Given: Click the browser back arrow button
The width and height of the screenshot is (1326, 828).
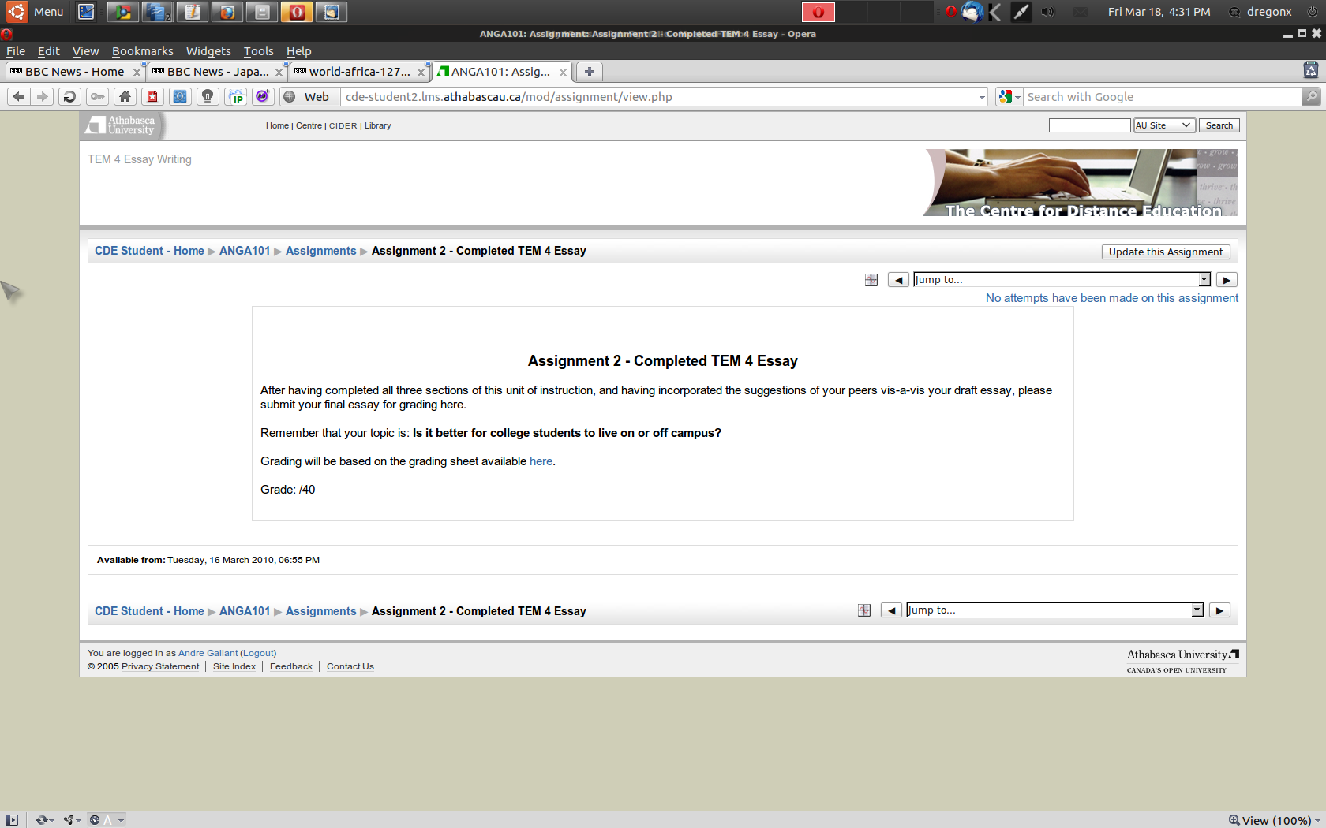Looking at the screenshot, I should [x=18, y=96].
